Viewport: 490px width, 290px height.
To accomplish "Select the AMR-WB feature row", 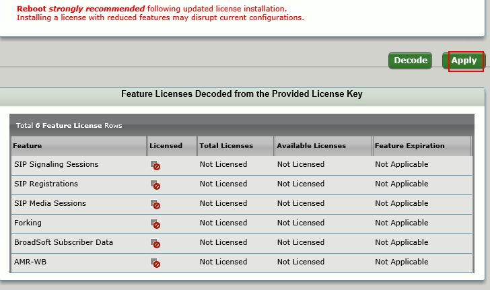I will coord(30,262).
